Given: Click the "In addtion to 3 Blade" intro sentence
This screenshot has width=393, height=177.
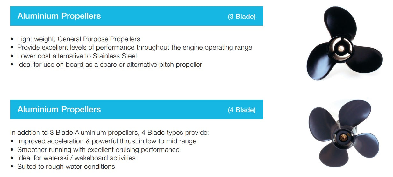Looking at the screenshot, I should point(110,133).
